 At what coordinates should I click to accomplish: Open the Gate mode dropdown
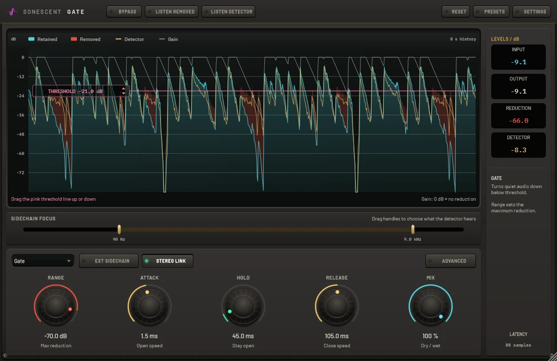click(x=43, y=261)
